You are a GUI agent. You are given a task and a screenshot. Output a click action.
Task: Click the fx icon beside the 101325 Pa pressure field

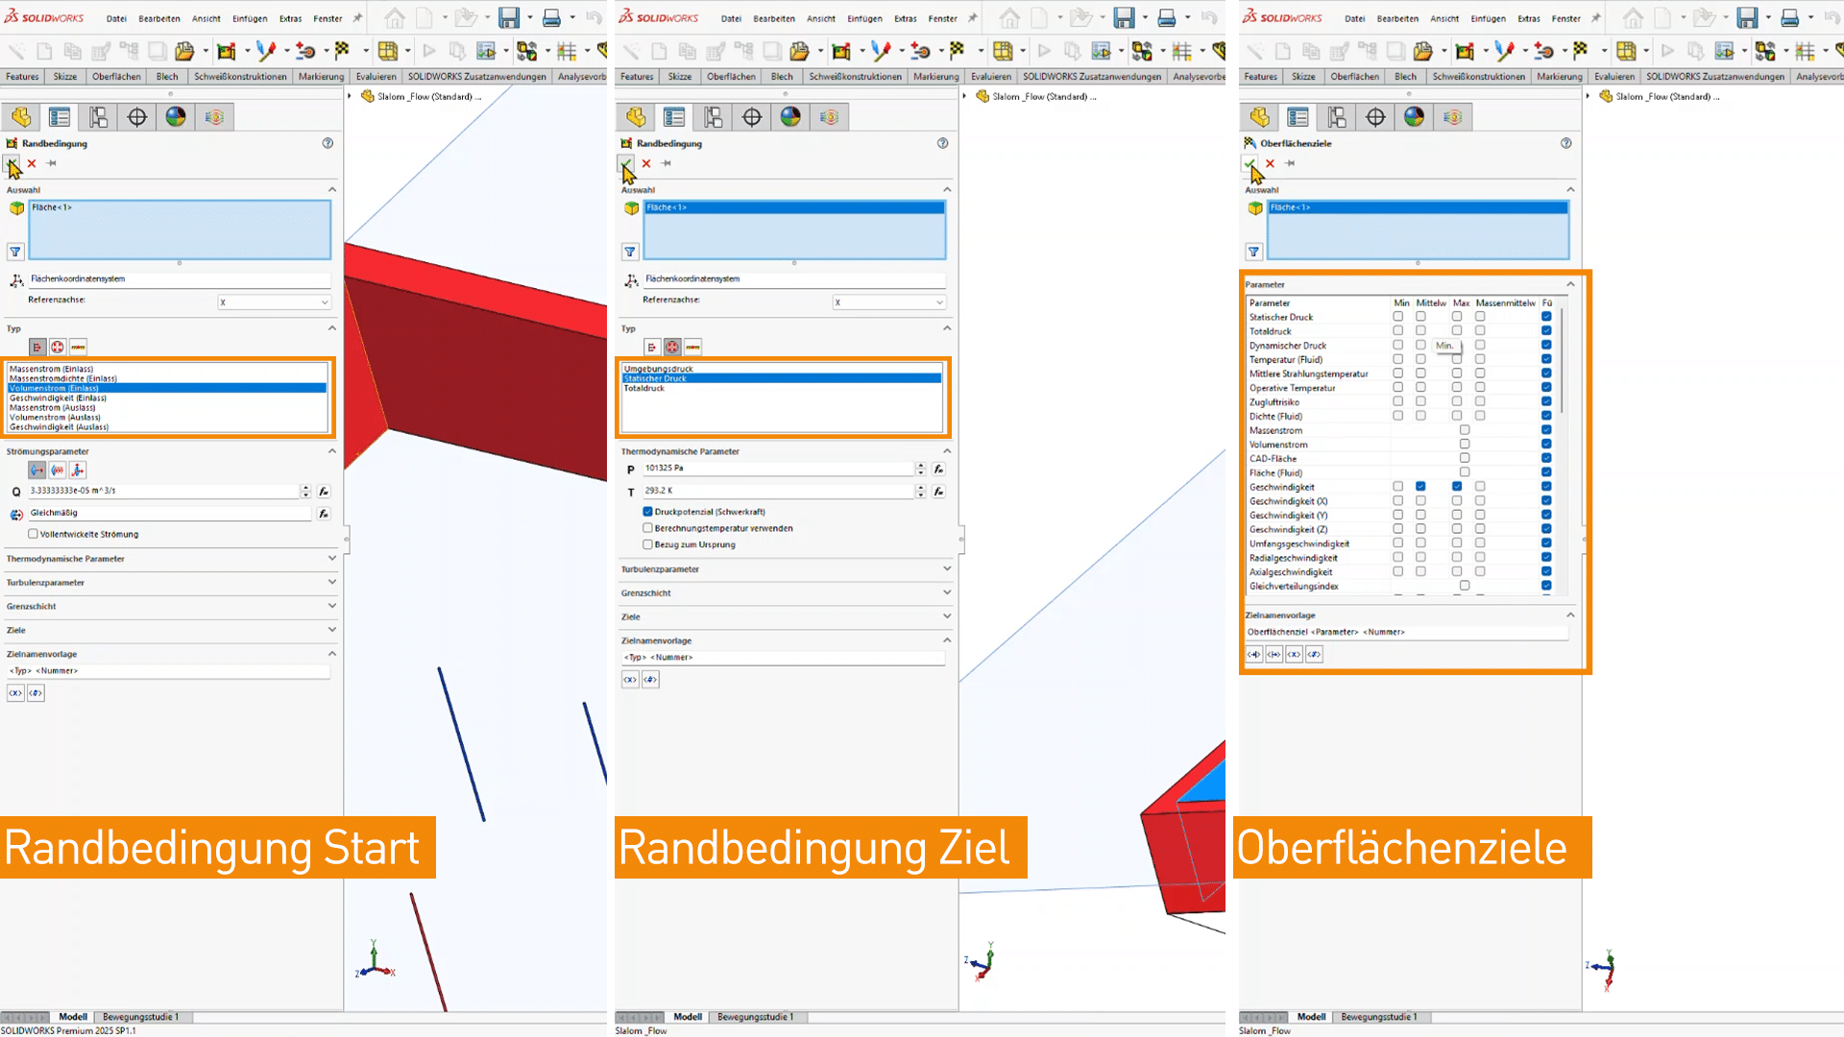(938, 470)
